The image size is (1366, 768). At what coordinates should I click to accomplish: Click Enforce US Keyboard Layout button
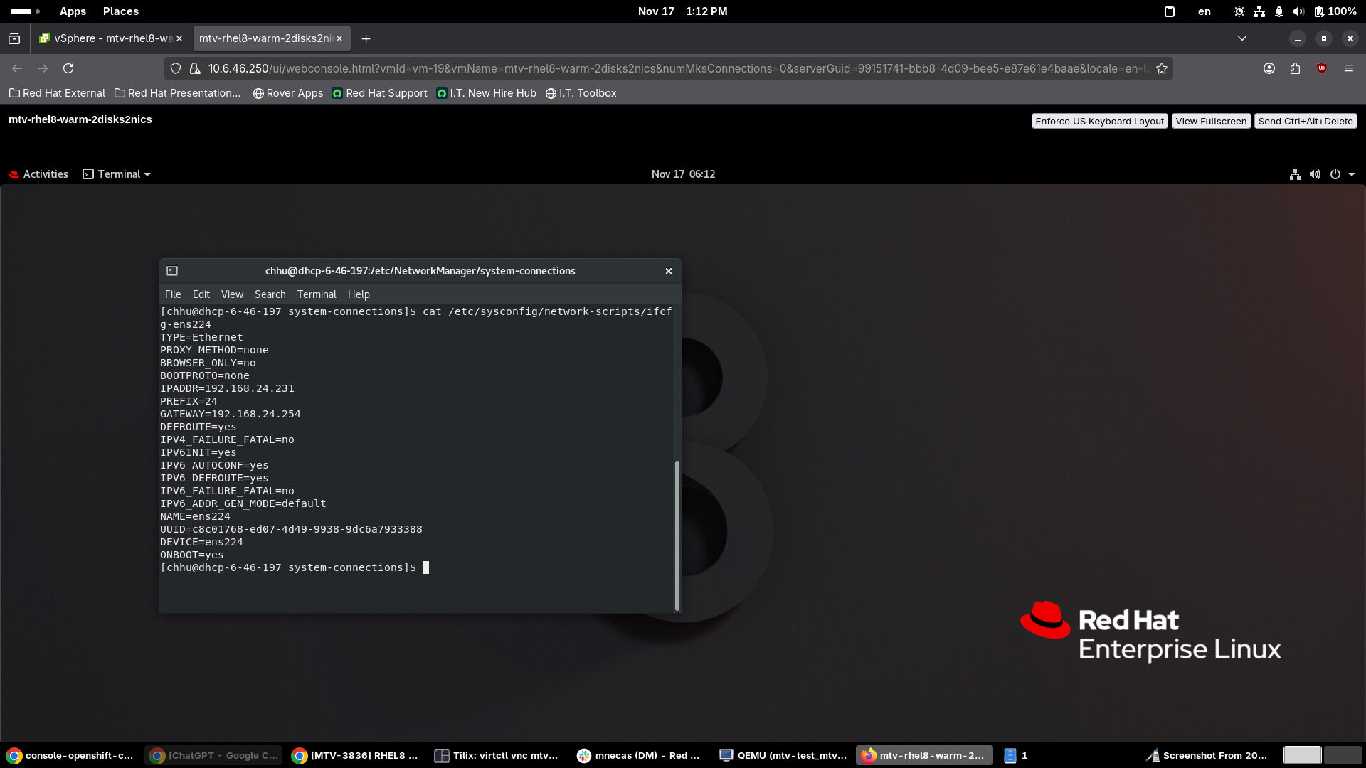click(1099, 121)
